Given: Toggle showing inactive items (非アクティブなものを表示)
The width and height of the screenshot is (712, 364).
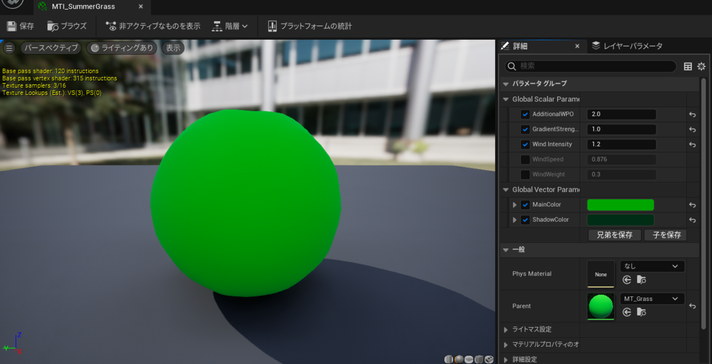Looking at the screenshot, I should coord(153,26).
